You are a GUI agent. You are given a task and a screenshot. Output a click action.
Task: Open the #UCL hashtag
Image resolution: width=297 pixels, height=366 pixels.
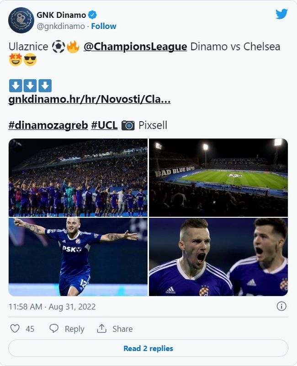point(104,125)
